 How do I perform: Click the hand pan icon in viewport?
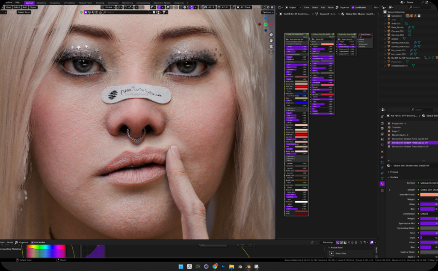click(x=271, y=40)
